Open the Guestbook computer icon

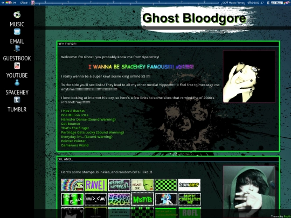point(17,48)
